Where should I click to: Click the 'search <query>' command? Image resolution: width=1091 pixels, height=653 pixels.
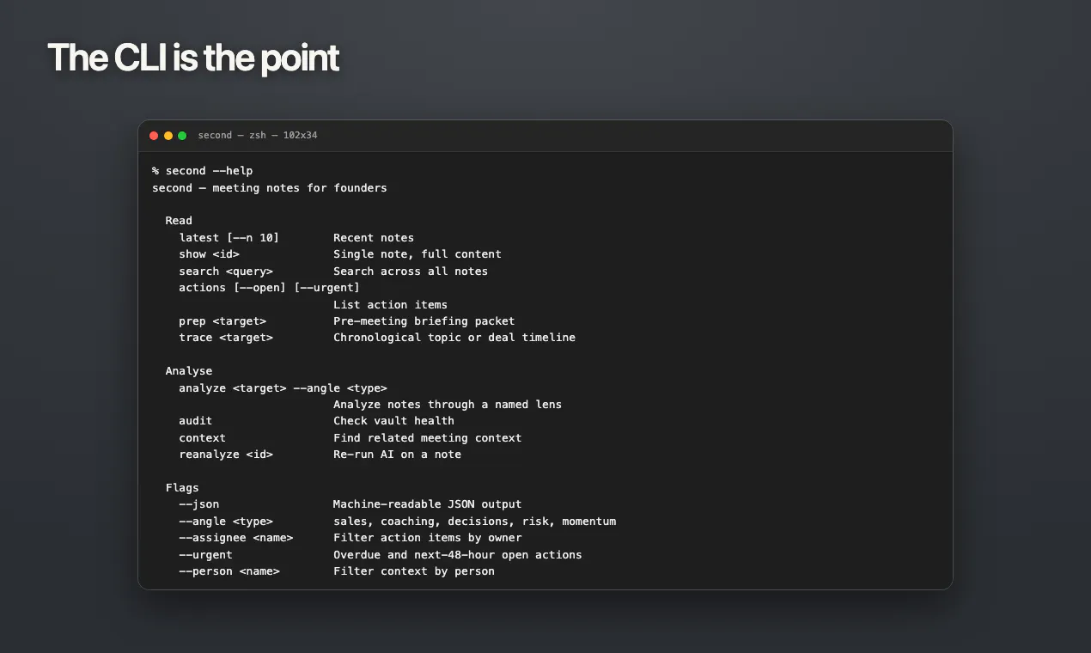(226, 272)
